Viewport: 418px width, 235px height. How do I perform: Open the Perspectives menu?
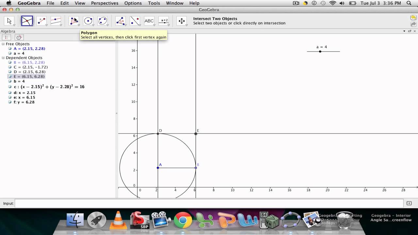coord(104,3)
